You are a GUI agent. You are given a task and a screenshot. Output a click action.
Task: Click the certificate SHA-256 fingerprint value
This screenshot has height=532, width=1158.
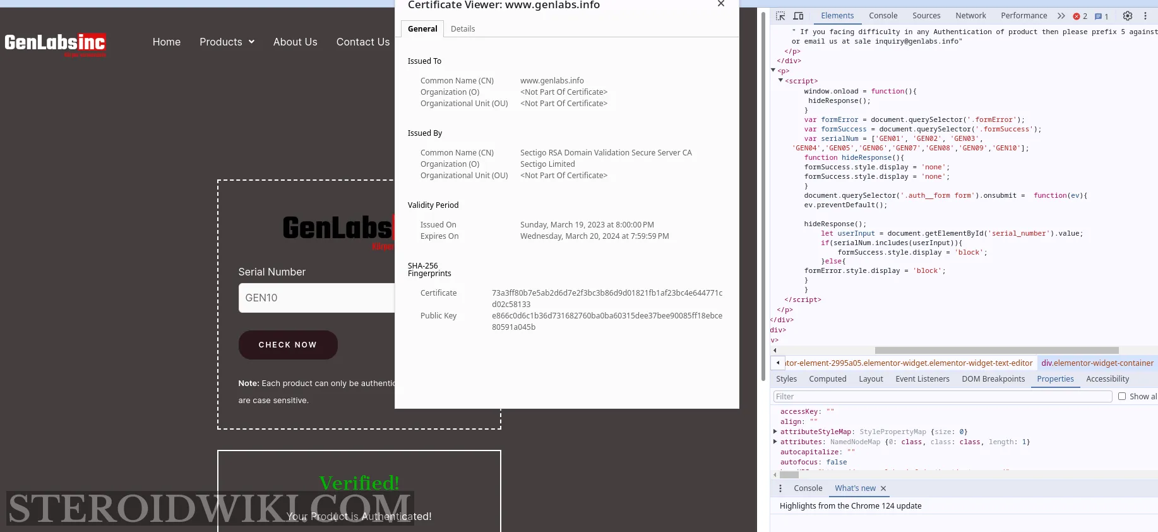607,299
